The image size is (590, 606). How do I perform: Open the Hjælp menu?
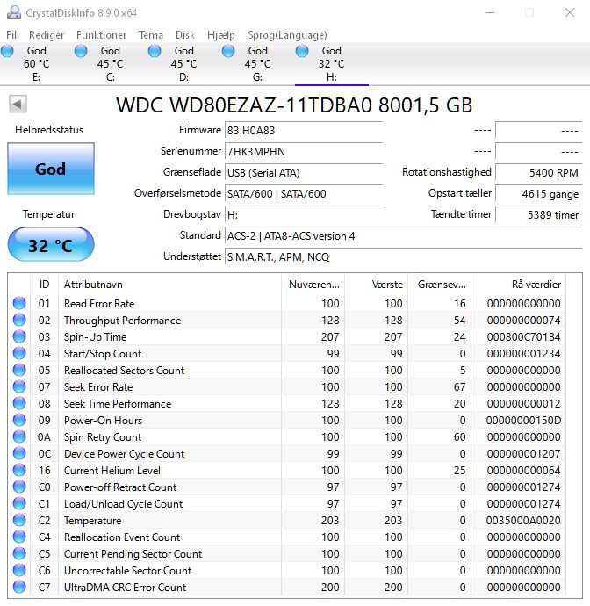221,35
